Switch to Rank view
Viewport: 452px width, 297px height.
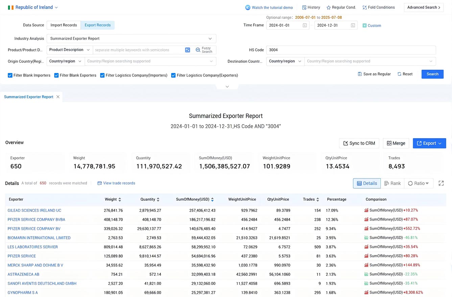pyautogui.click(x=392, y=183)
